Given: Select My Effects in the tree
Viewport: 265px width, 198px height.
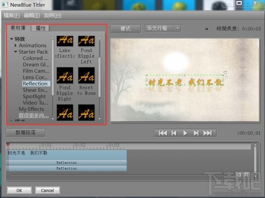Looking at the screenshot, I should (31, 109).
